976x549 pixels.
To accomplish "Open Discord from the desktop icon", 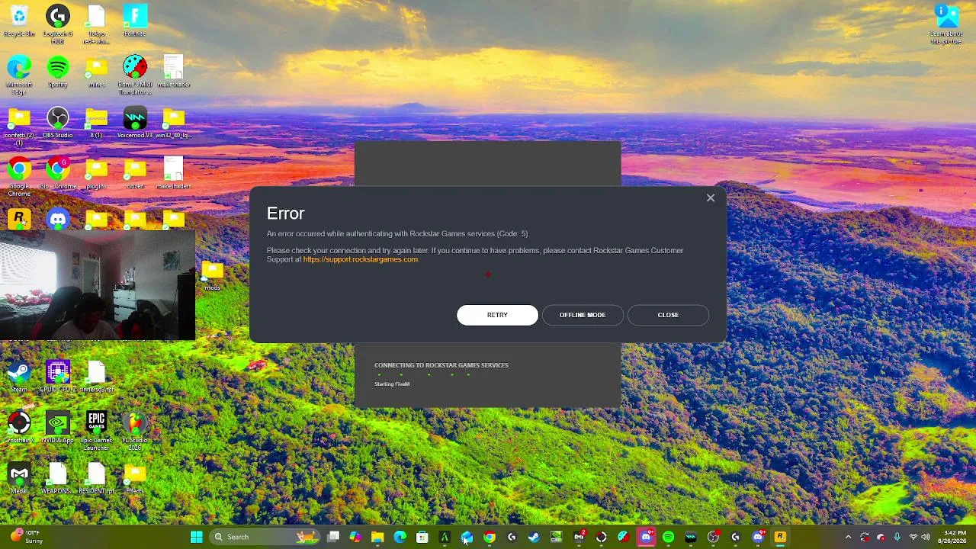I will click(58, 220).
